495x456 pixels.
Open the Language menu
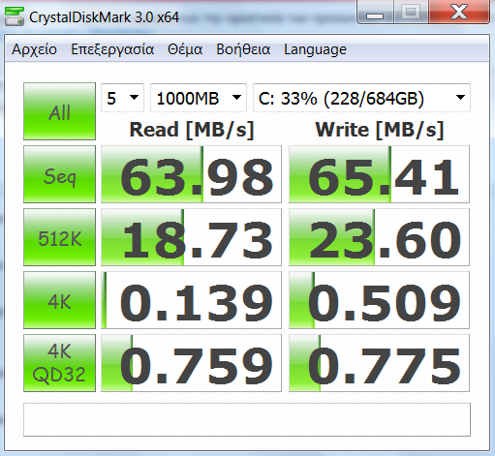[x=315, y=49]
